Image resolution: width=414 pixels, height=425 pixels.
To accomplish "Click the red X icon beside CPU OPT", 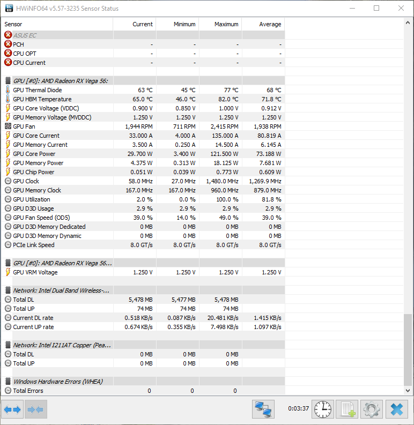I will 8,54.
